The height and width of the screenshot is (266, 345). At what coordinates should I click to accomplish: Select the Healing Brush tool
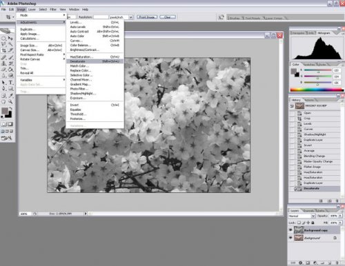click(x=4, y=57)
